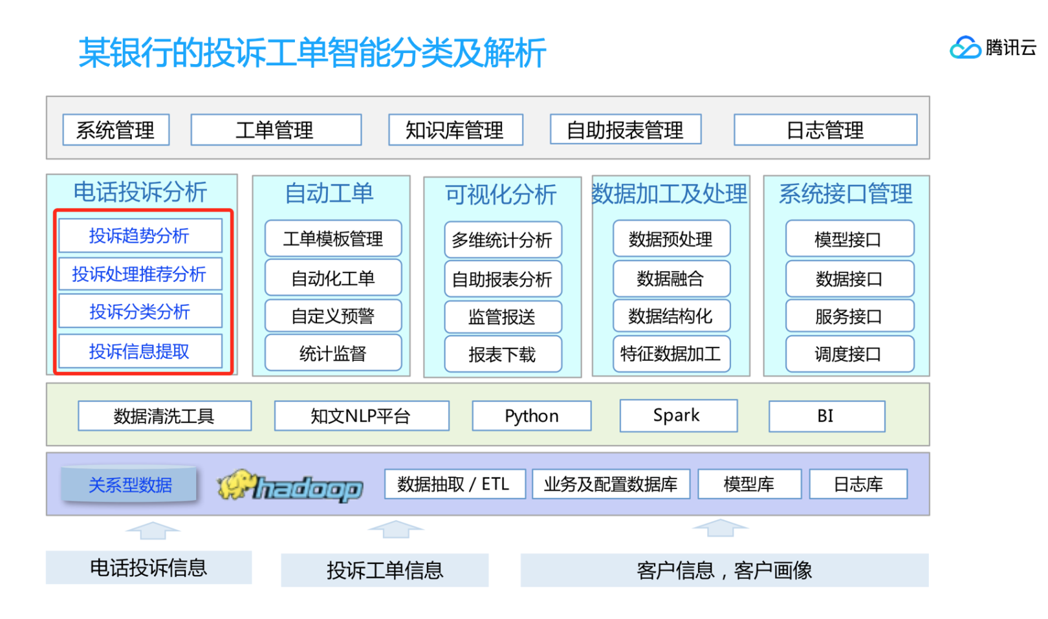Select 数据接口 box
The height and width of the screenshot is (619, 1048).
[849, 278]
